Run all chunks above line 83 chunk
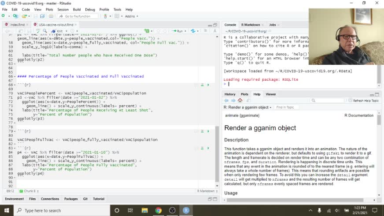384x216 pixels. 202,148
